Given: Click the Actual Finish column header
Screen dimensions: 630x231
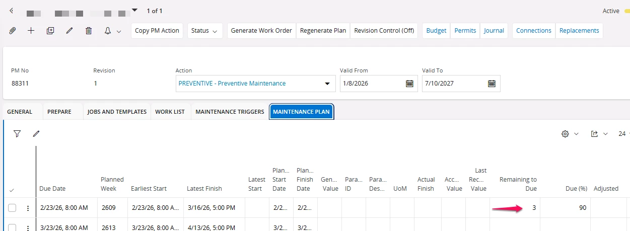Looking at the screenshot, I should (426, 184).
